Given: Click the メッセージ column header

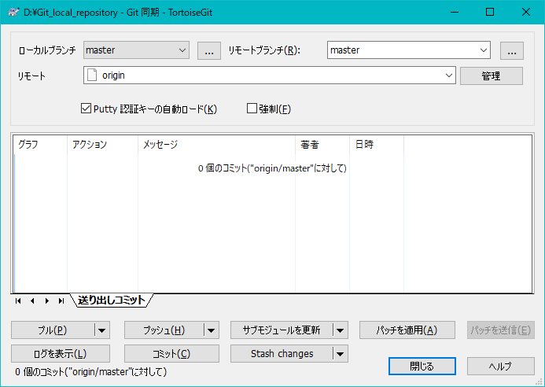Looking at the screenshot, I should [216, 144].
